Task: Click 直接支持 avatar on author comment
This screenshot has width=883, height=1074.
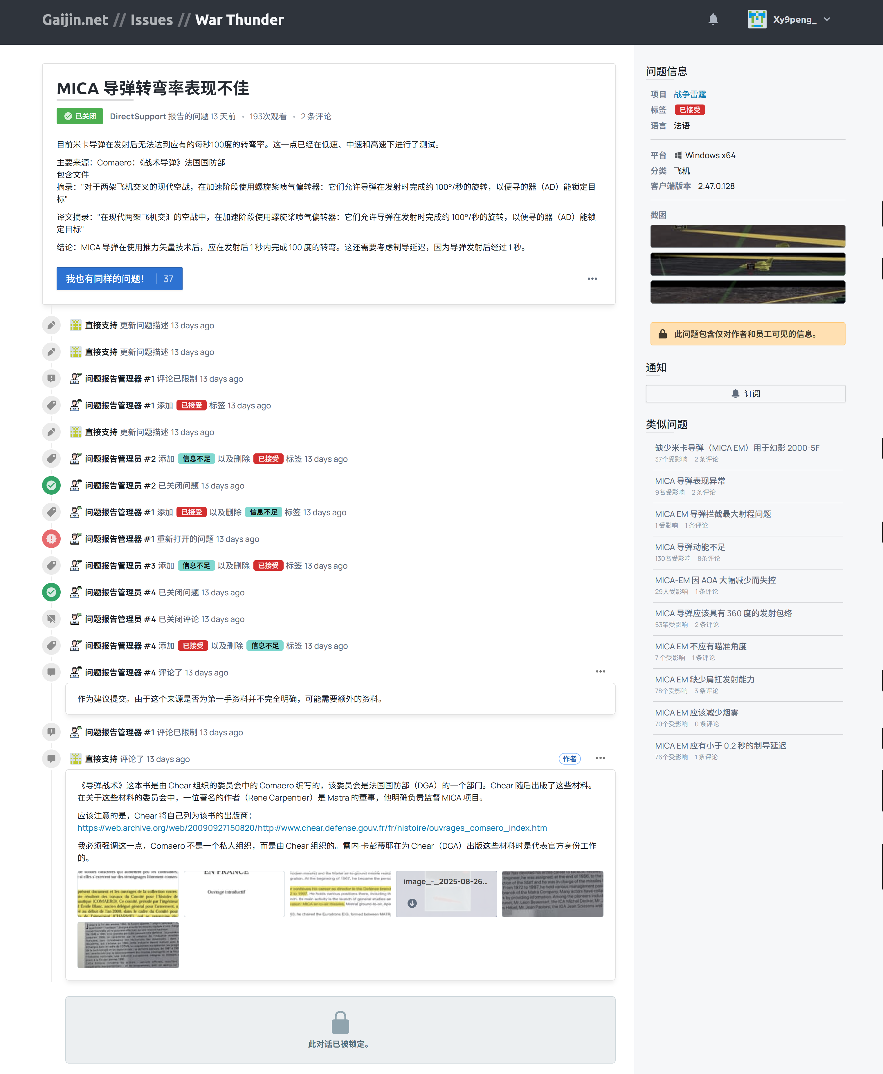Action: (75, 758)
